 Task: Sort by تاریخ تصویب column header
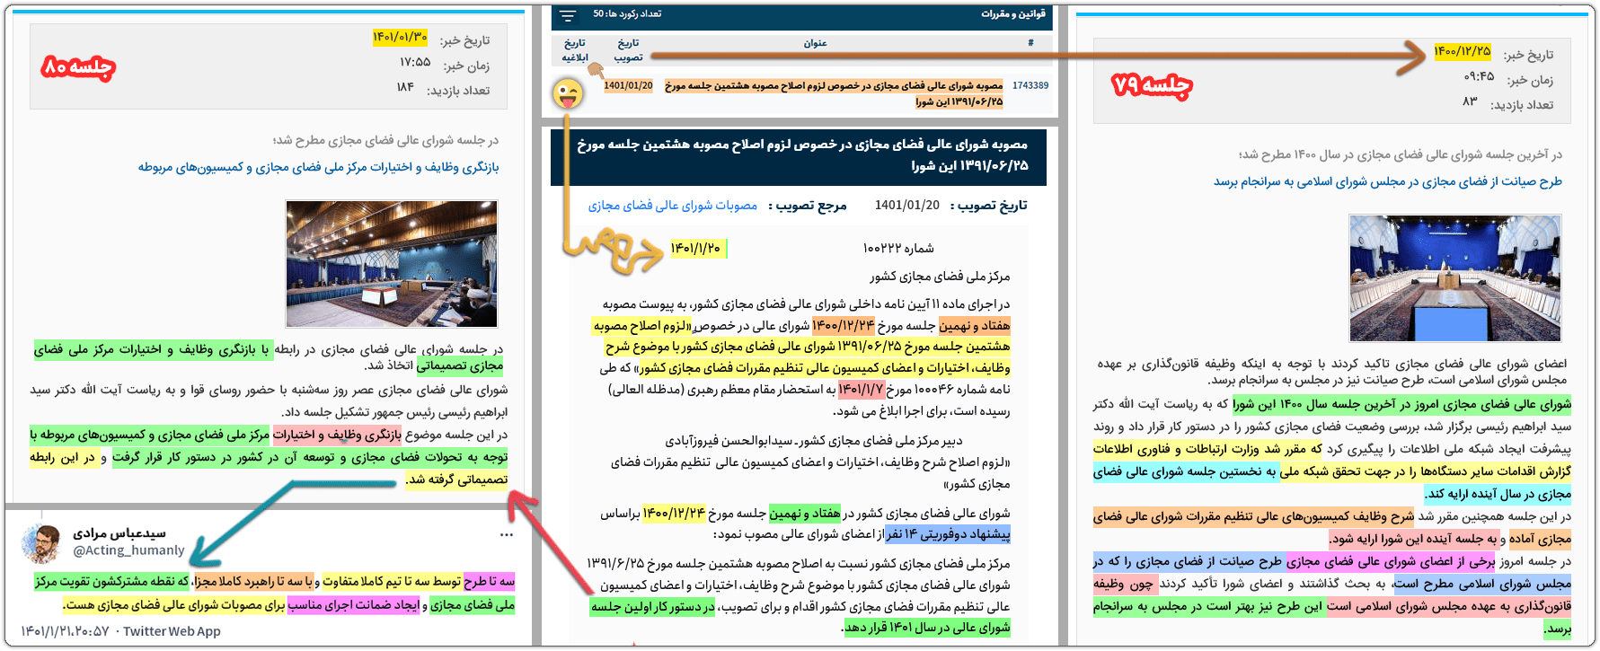click(x=628, y=49)
